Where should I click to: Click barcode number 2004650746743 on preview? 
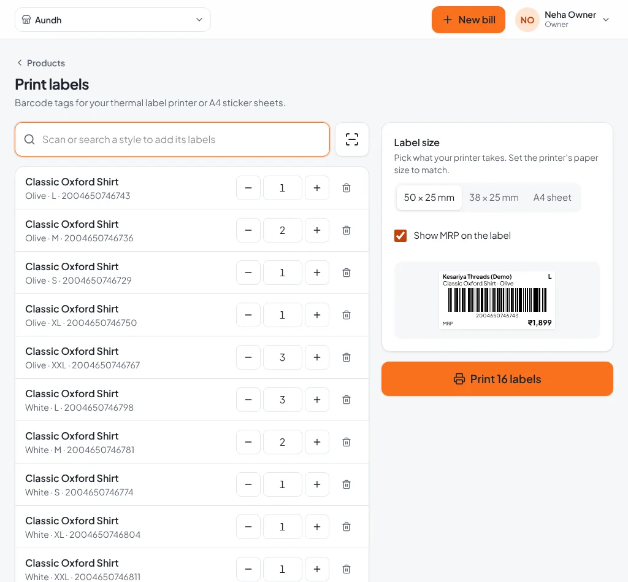click(497, 316)
